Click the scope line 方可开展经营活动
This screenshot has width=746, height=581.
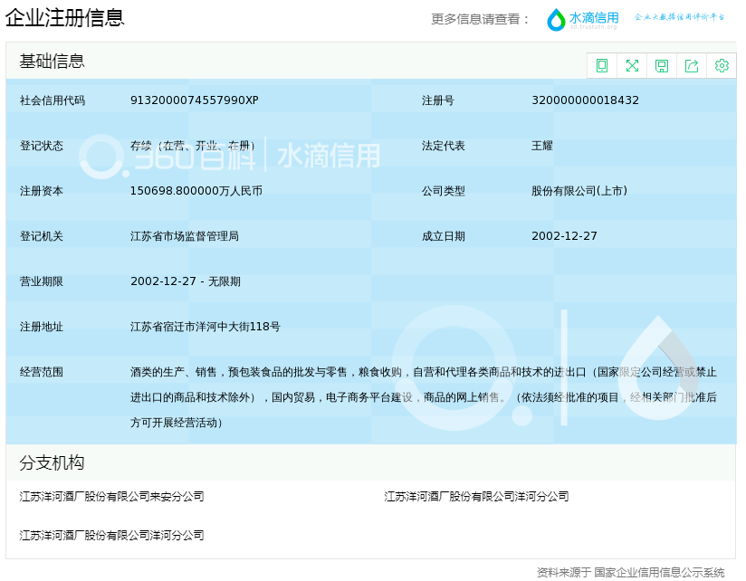(177, 423)
